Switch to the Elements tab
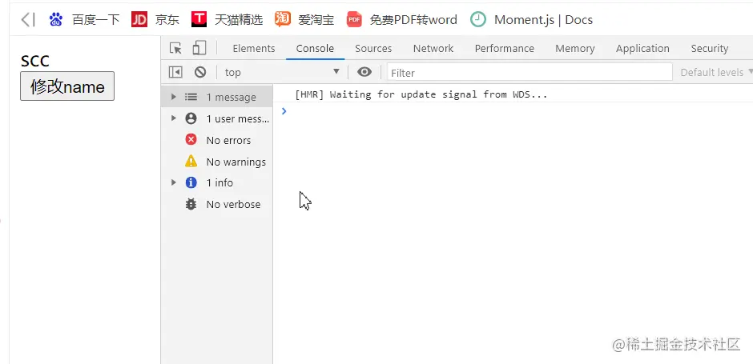This screenshot has width=753, height=364. click(x=254, y=49)
